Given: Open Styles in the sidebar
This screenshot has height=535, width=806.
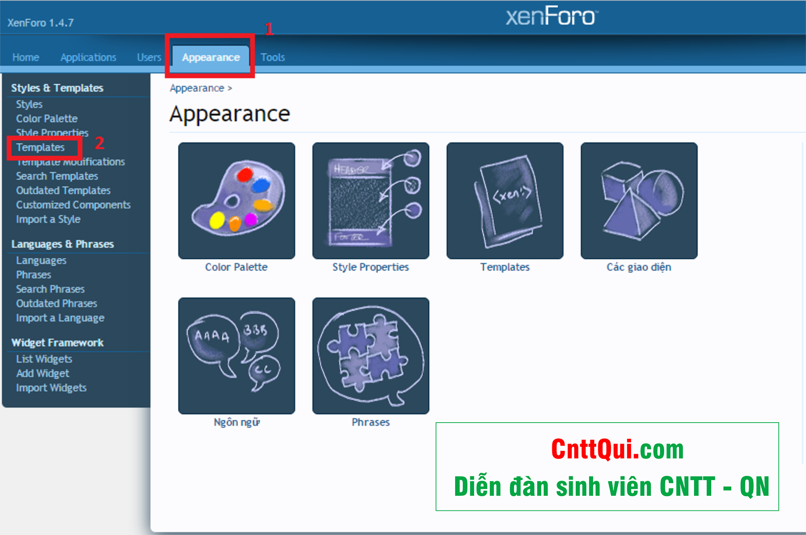Looking at the screenshot, I should click(x=29, y=104).
